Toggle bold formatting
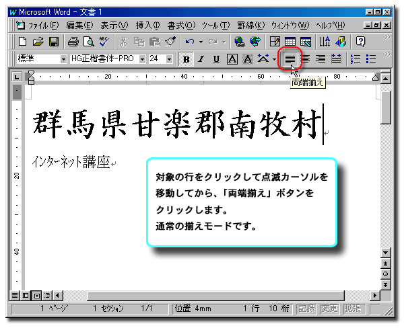The image size is (404, 328). (186, 59)
